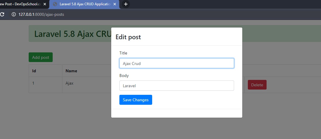The width and height of the screenshot is (321, 139).
Task: Open a new browser tab with the plus icon
Action: click(x=126, y=4)
